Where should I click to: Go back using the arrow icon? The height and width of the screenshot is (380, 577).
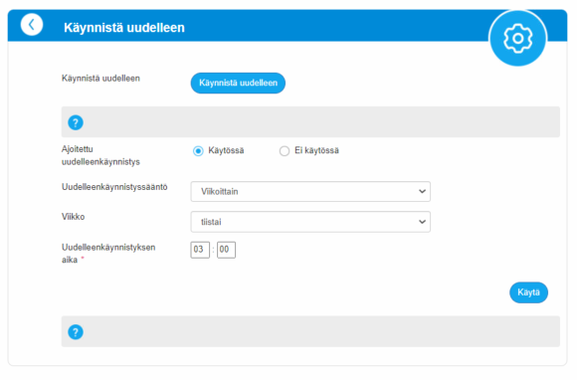32,25
